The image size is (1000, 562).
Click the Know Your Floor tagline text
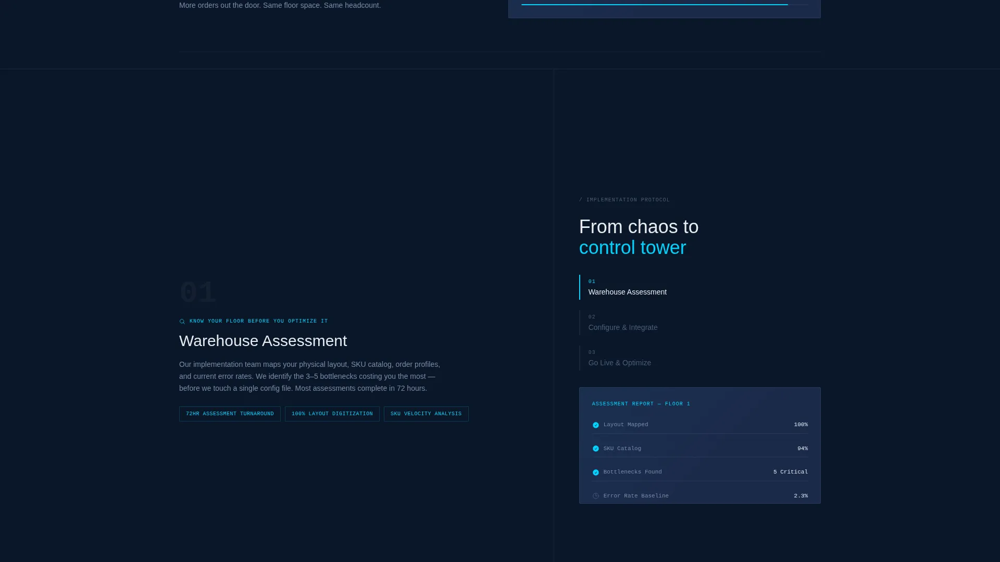tap(259, 321)
